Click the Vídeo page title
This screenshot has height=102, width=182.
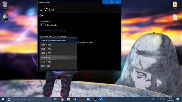pyautogui.click(x=49, y=10)
